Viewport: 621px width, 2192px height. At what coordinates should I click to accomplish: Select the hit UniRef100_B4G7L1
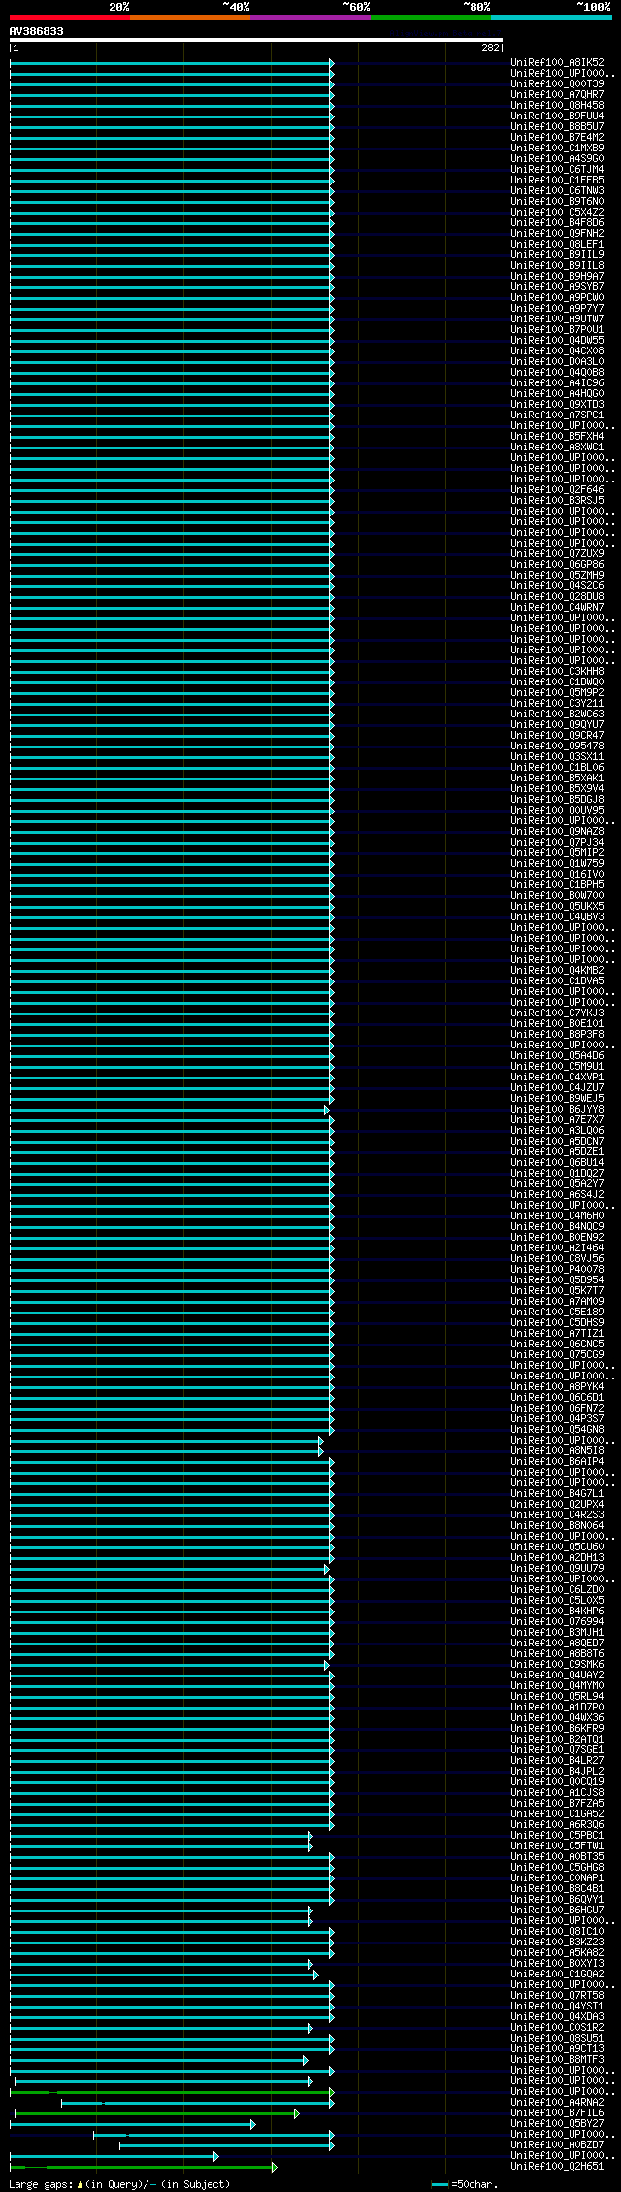(557, 1494)
